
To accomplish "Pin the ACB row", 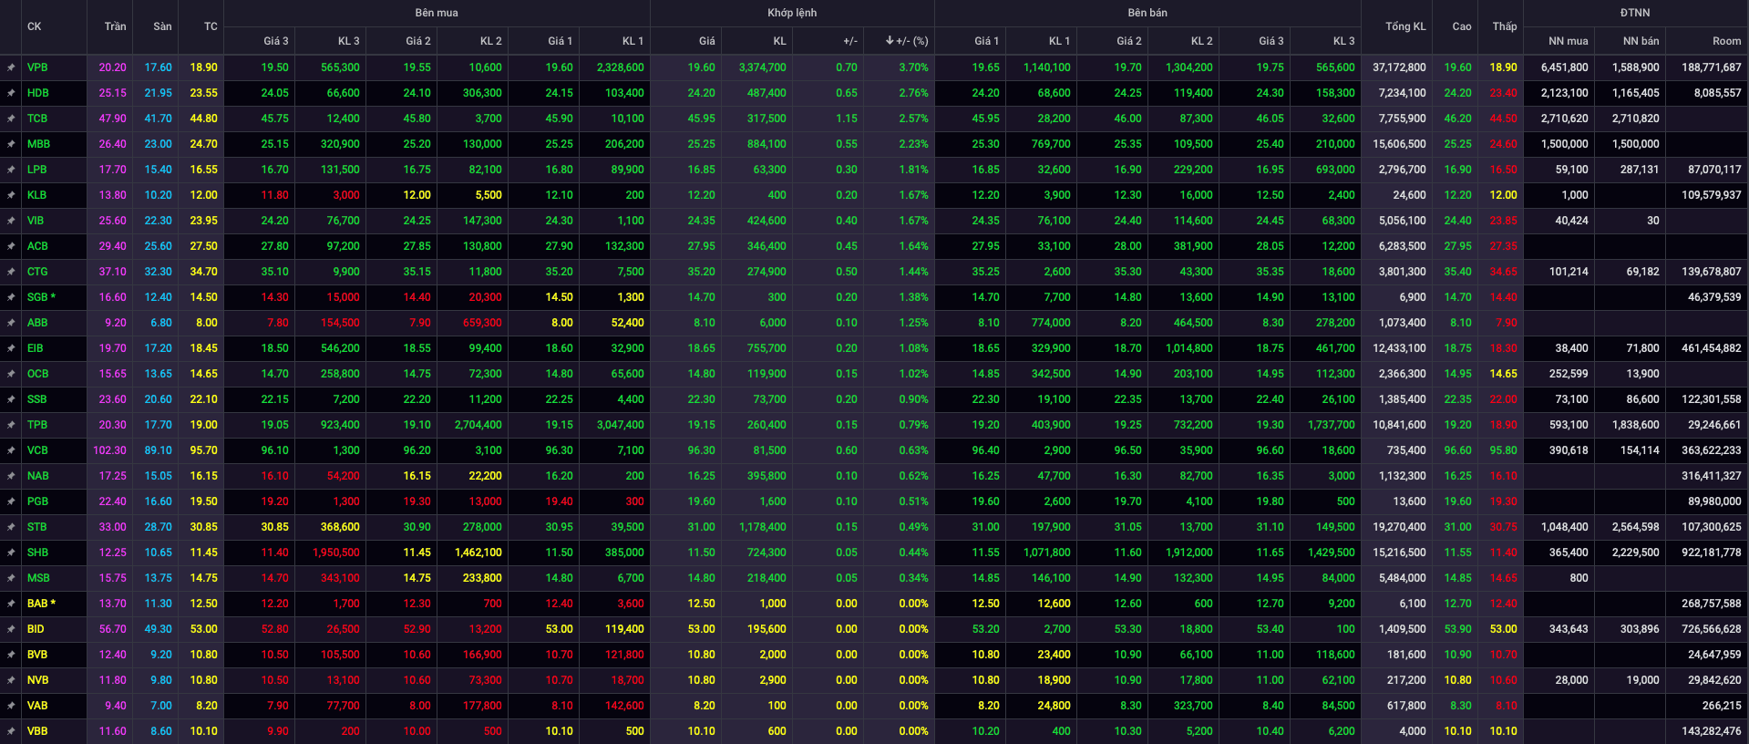I will pos(11,246).
